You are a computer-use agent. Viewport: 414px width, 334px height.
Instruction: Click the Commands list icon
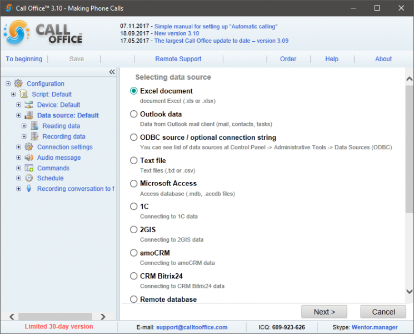29,168
